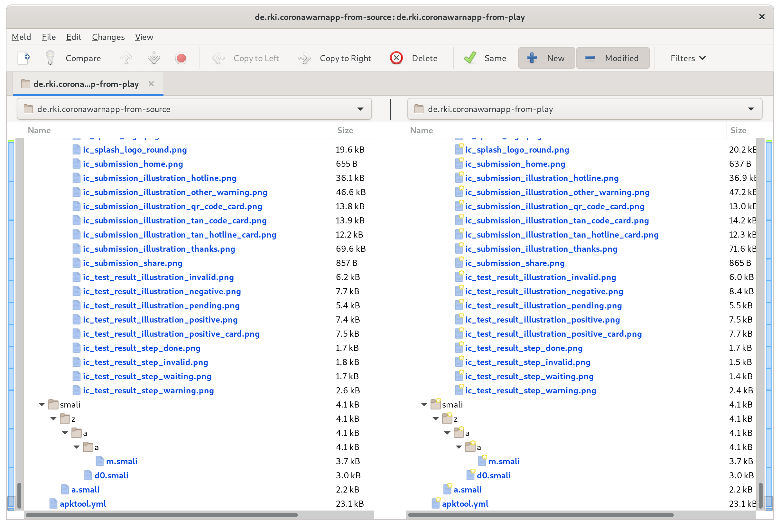Open the File menu
Screen dimensions: 780x526
point(49,37)
